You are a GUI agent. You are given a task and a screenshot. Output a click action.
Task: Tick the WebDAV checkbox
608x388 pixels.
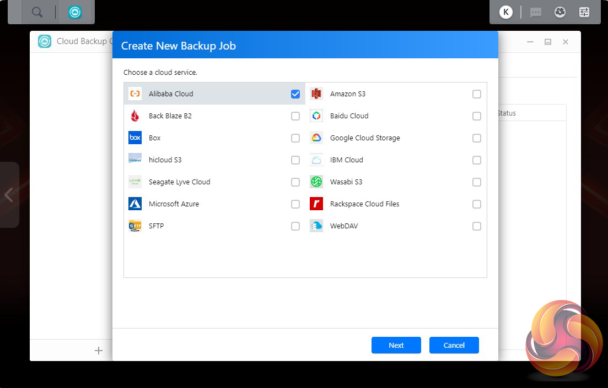tap(477, 226)
